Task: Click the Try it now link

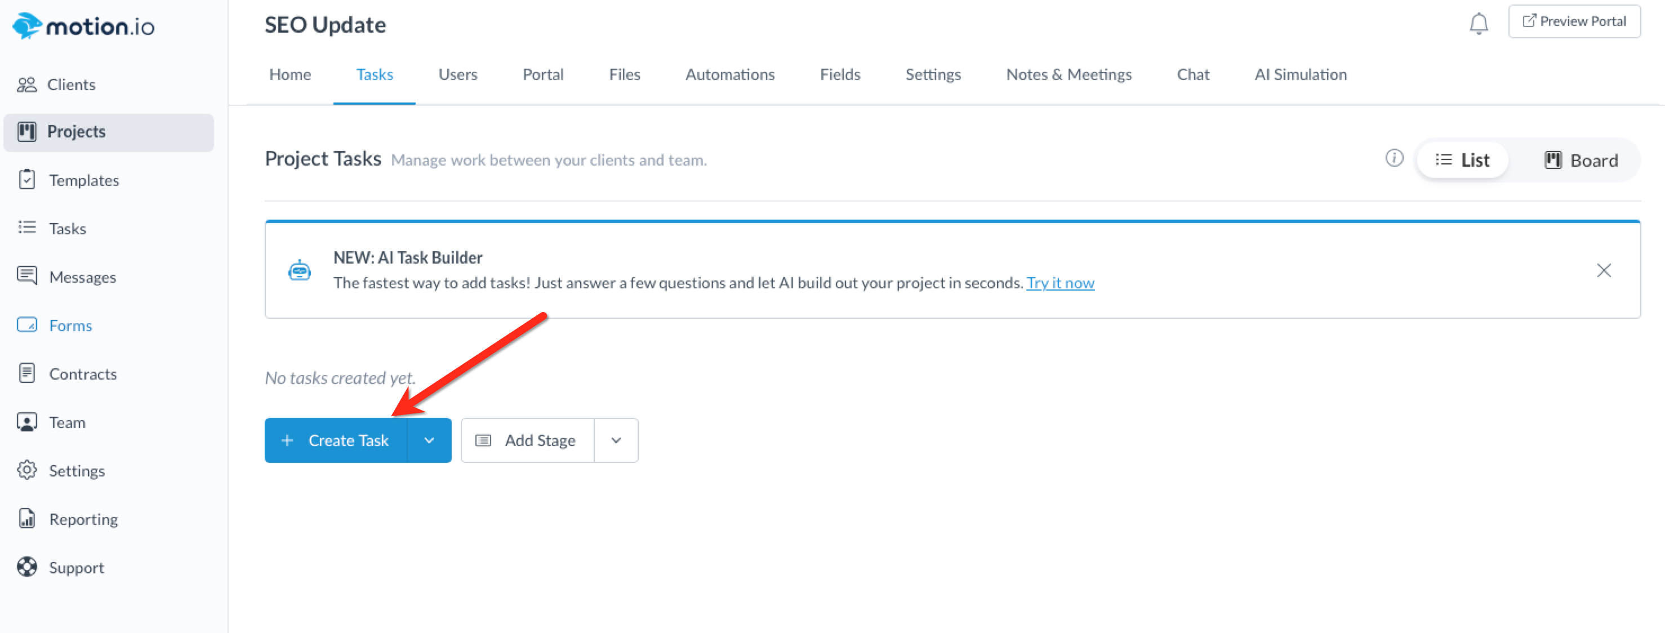Action: point(1060,283)
